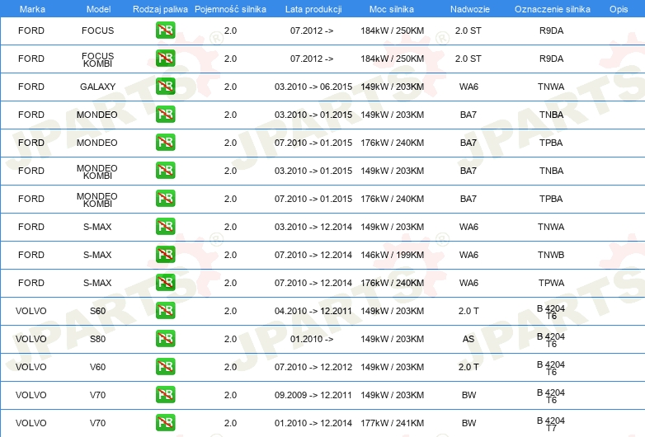Select the "FOCUS KOMBI" model cell
This screenshot has width=645, height=437.
(97, 59)
